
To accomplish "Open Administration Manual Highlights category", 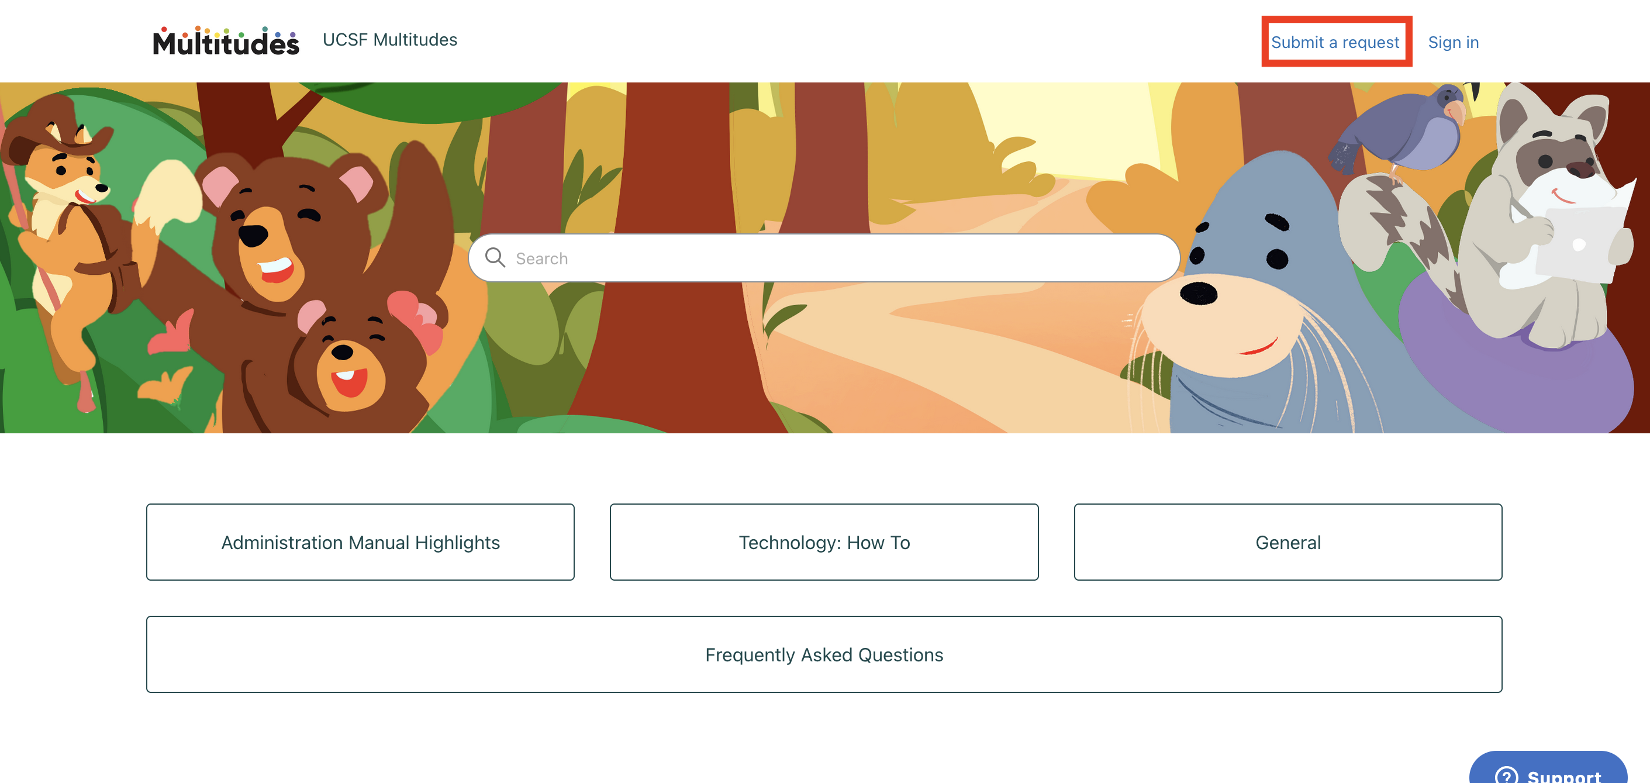I will click(x=360, y=542).
